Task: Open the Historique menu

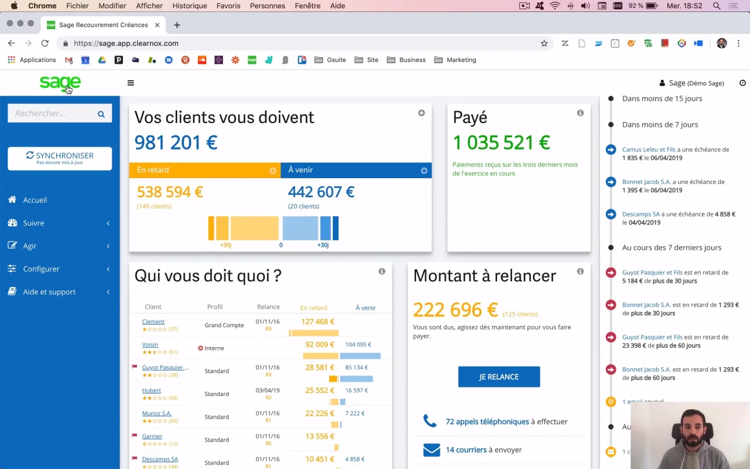Action: pos(189,6)
